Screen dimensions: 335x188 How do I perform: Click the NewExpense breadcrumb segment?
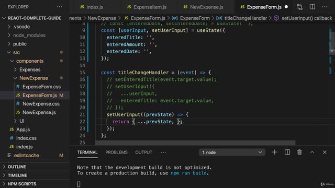click(102, 18)
